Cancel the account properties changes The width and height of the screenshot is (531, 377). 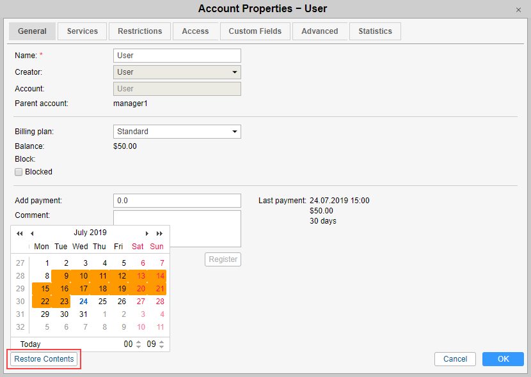(x=455, y=359)
